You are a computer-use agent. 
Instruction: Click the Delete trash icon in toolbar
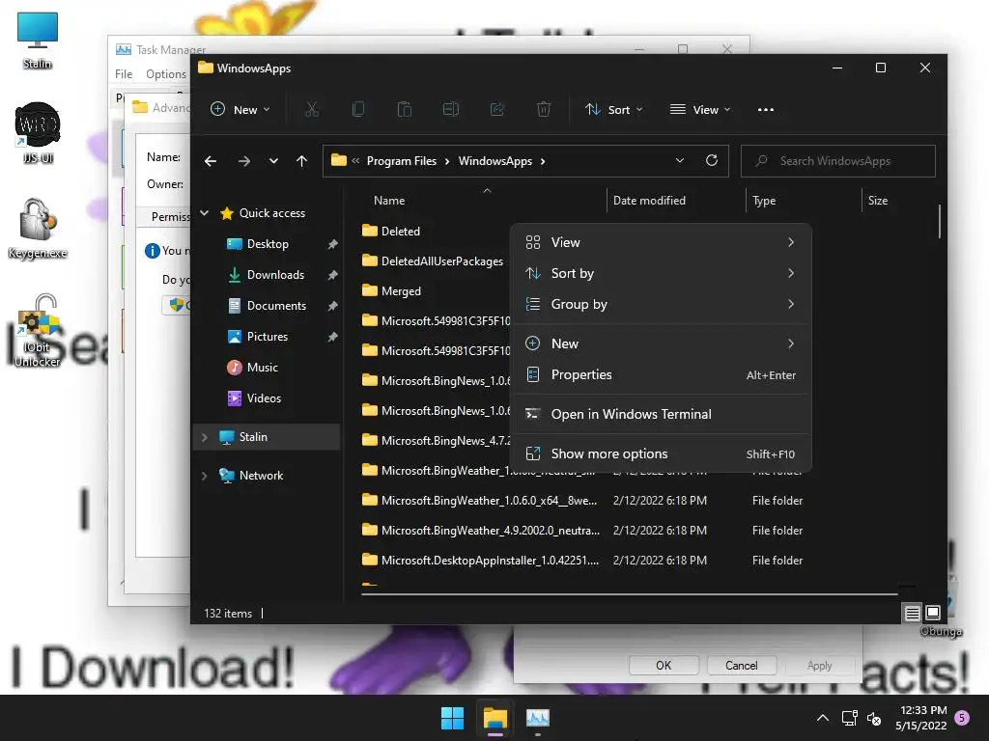coord(543,110)
